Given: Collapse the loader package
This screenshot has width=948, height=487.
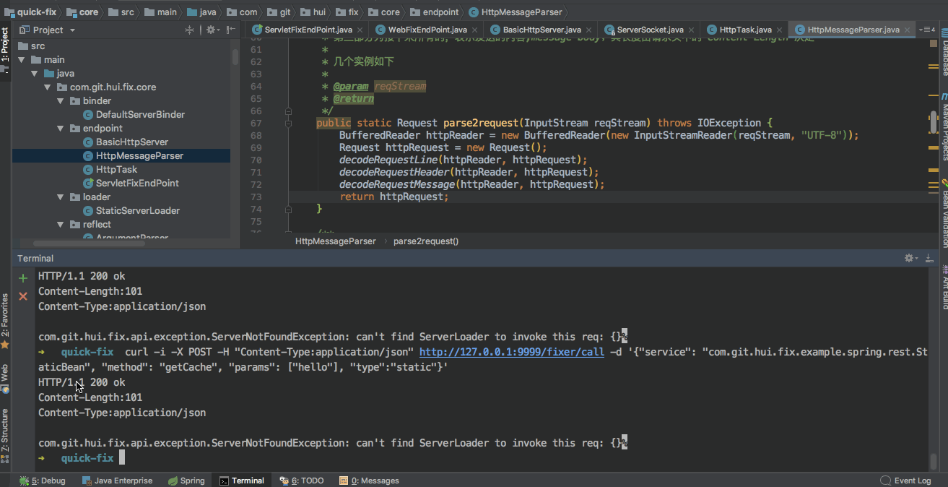Looking at the screenshot, I should pyautogui.click(x=60, y=197).
